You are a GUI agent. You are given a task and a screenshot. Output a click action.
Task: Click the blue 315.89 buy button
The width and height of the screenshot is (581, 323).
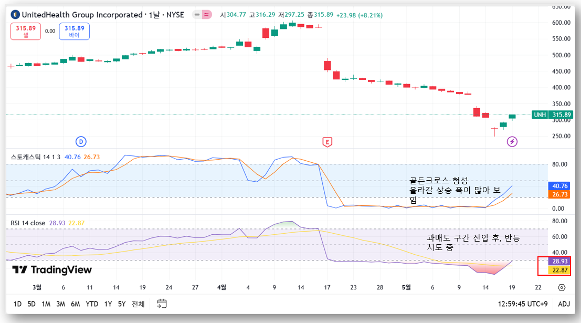(x=74, y=31)
